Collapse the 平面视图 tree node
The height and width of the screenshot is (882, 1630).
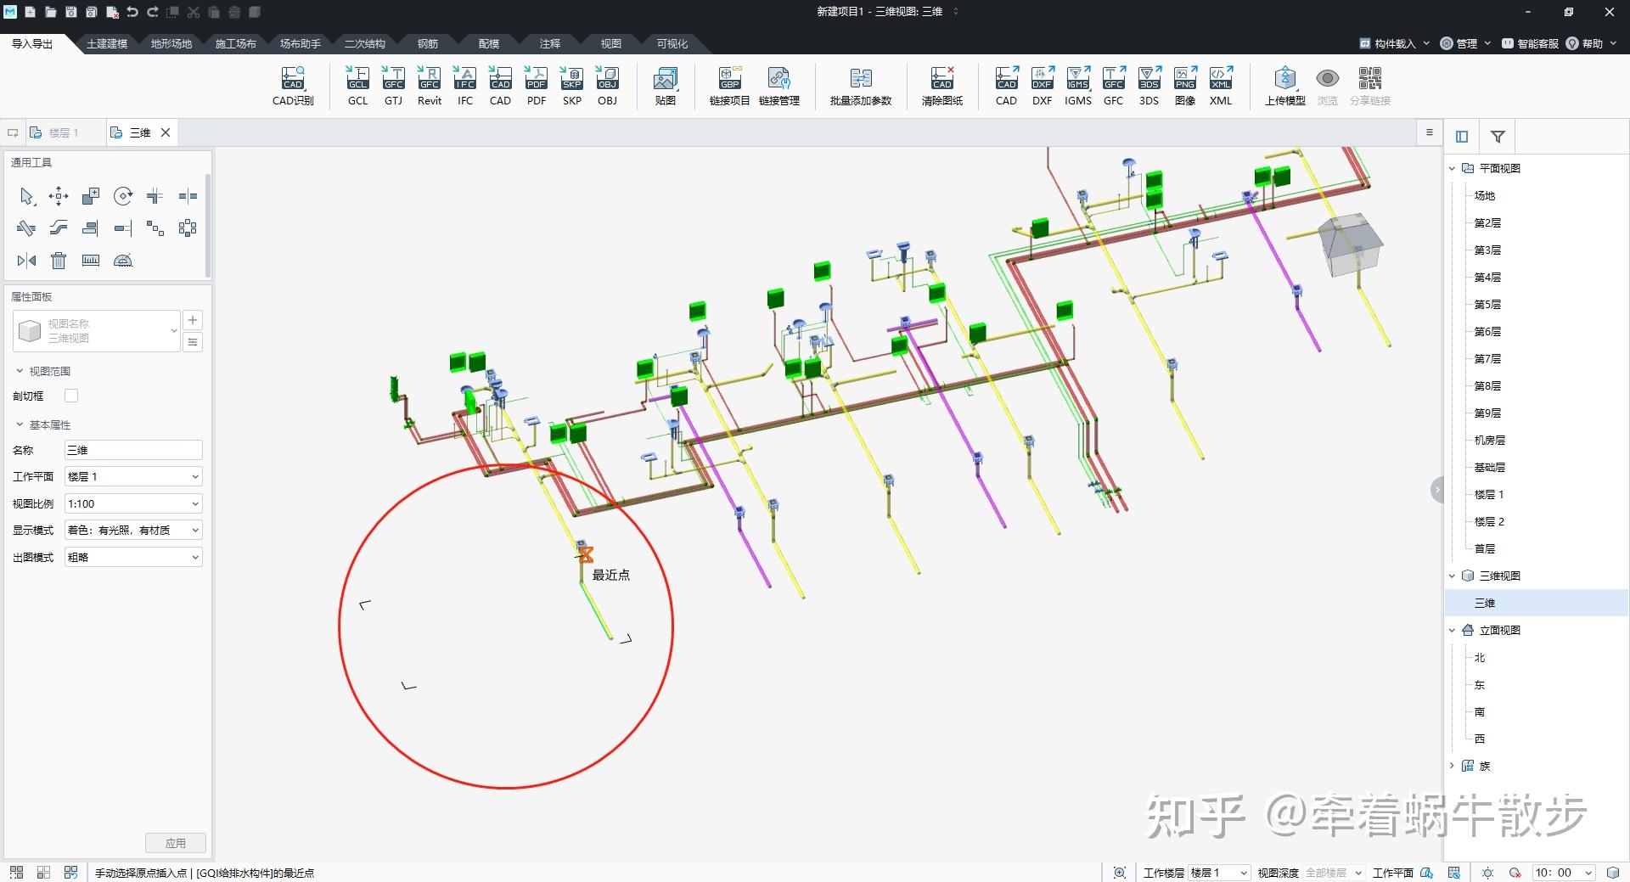click(1453, 169)
